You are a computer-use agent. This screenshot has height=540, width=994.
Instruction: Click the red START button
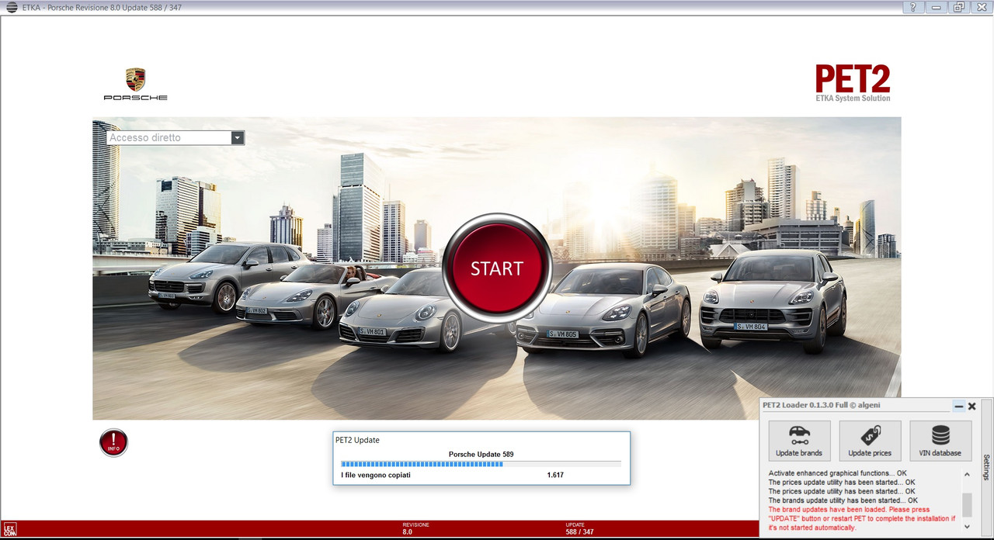(497, 268)
